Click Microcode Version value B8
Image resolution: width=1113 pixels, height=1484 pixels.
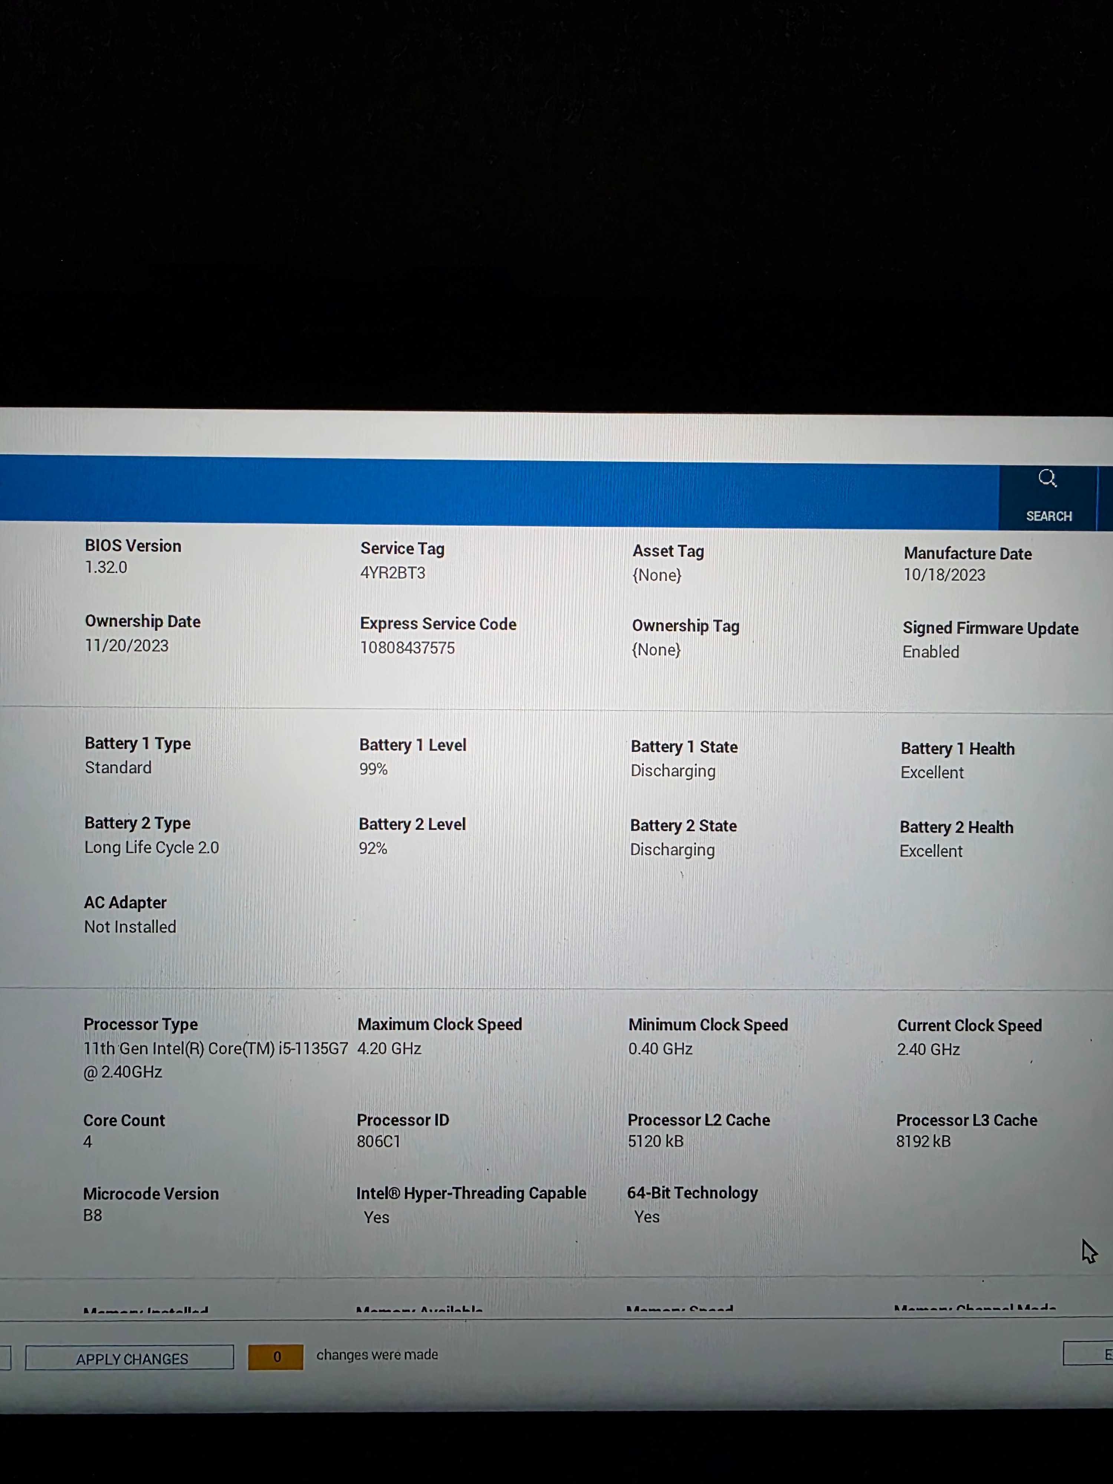click(x=93, y=1216)
